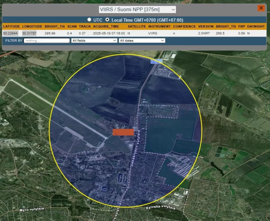The image size is (270, 221).
Task: Select the latitude value 50.22944
Action: (x=11, y=33)
